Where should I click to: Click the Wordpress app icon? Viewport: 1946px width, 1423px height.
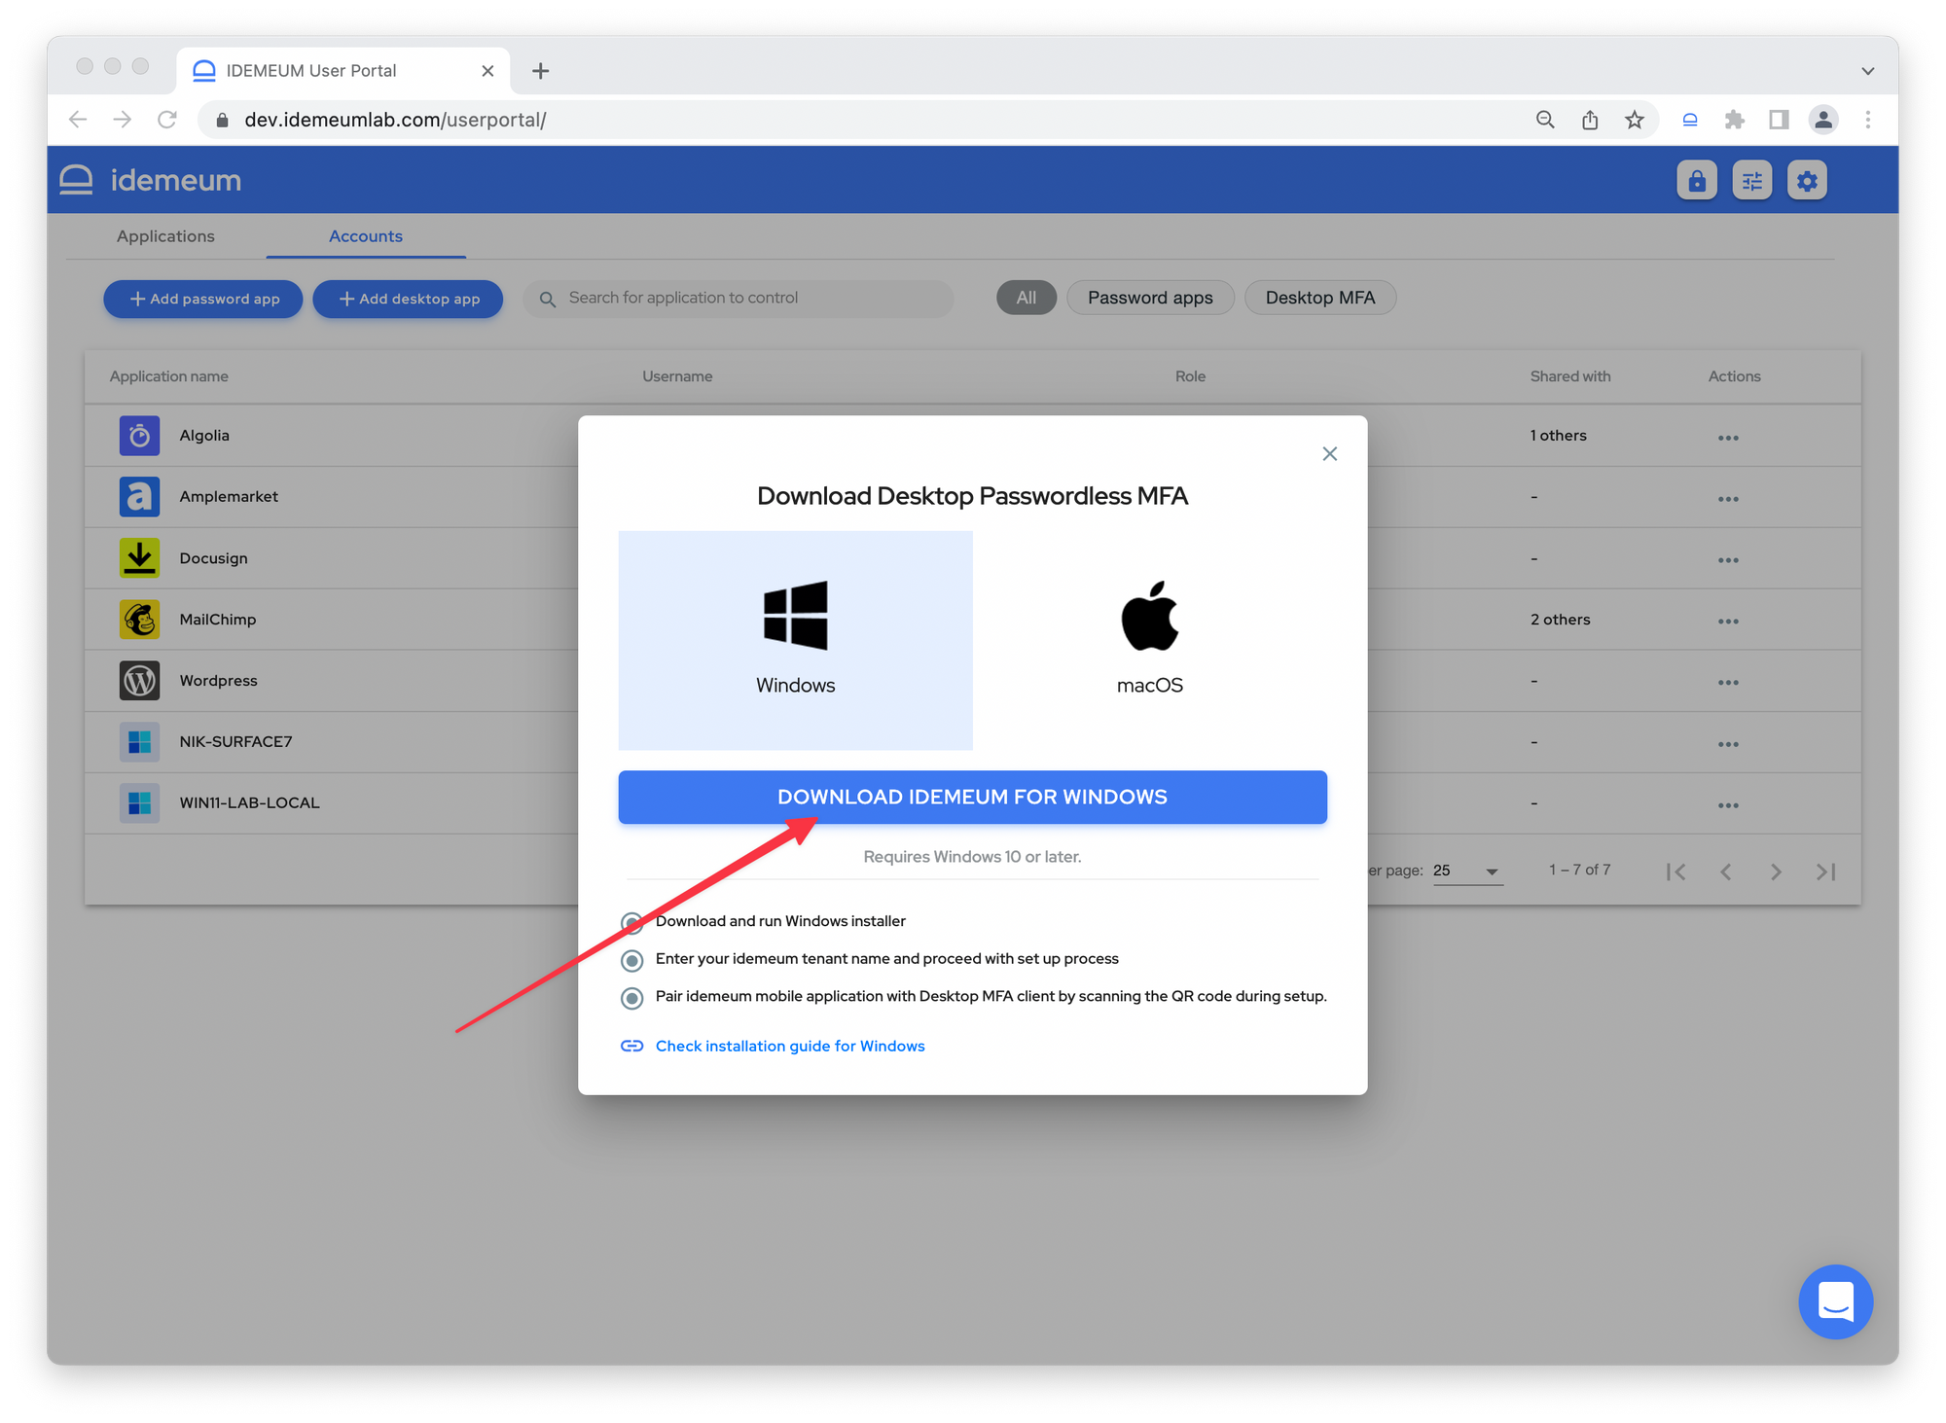[x=139, y=681]
